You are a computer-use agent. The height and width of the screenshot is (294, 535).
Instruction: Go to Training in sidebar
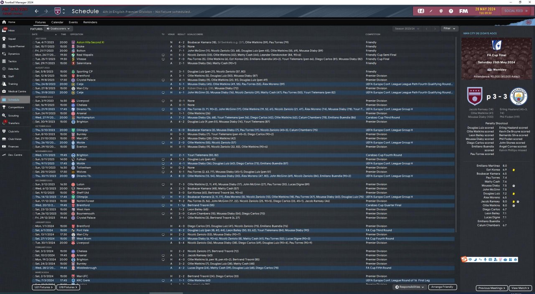coord(15,84)
